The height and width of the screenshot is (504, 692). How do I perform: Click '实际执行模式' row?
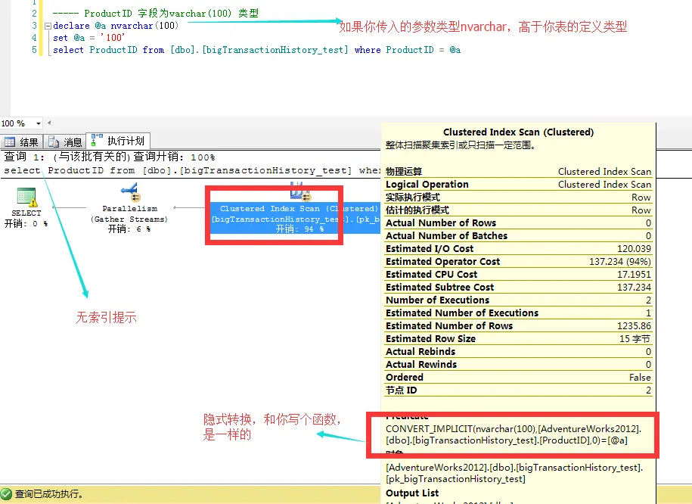518,197
